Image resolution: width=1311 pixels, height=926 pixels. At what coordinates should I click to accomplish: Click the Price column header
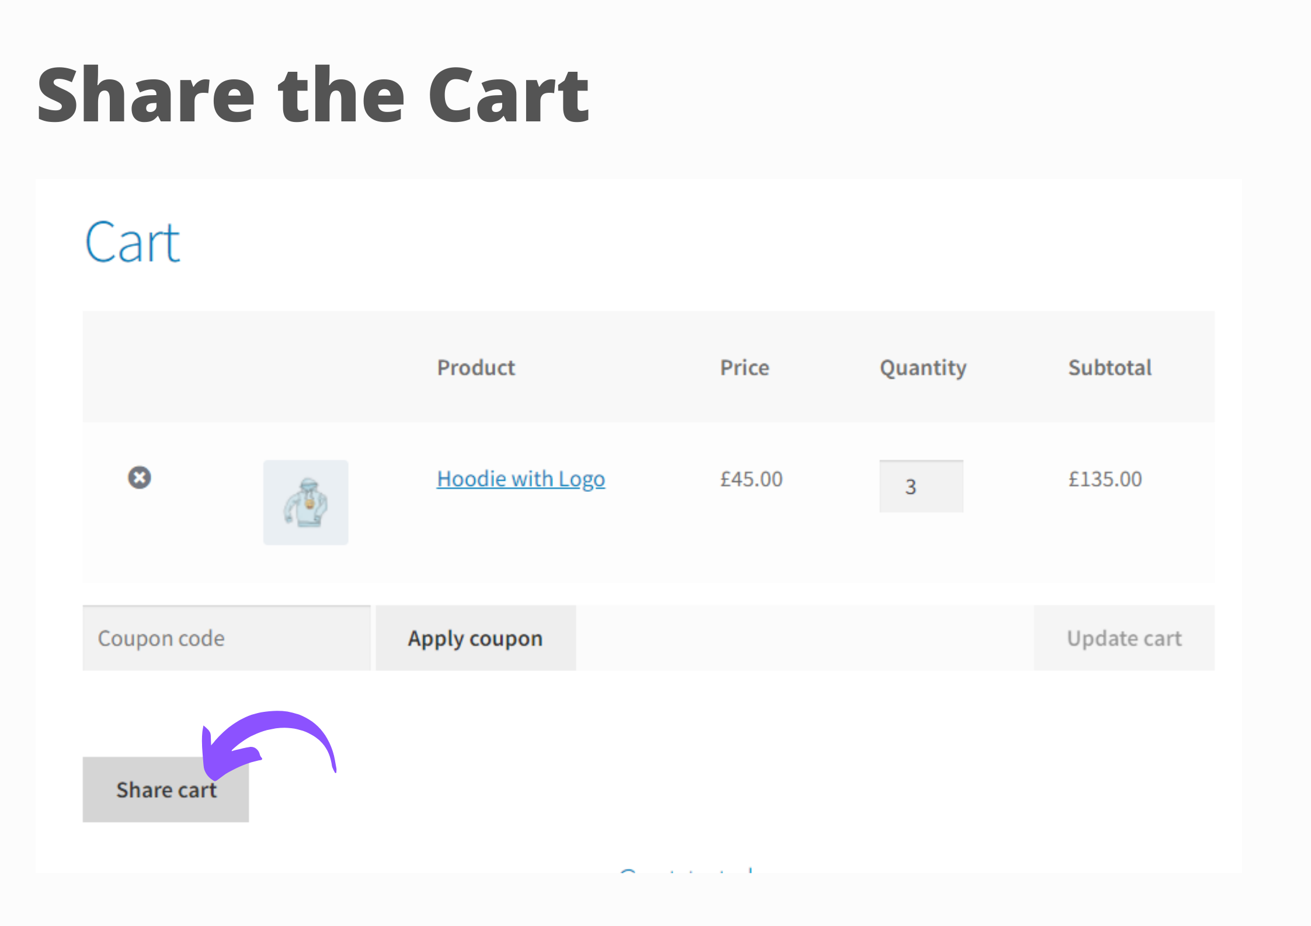point(745,367)
